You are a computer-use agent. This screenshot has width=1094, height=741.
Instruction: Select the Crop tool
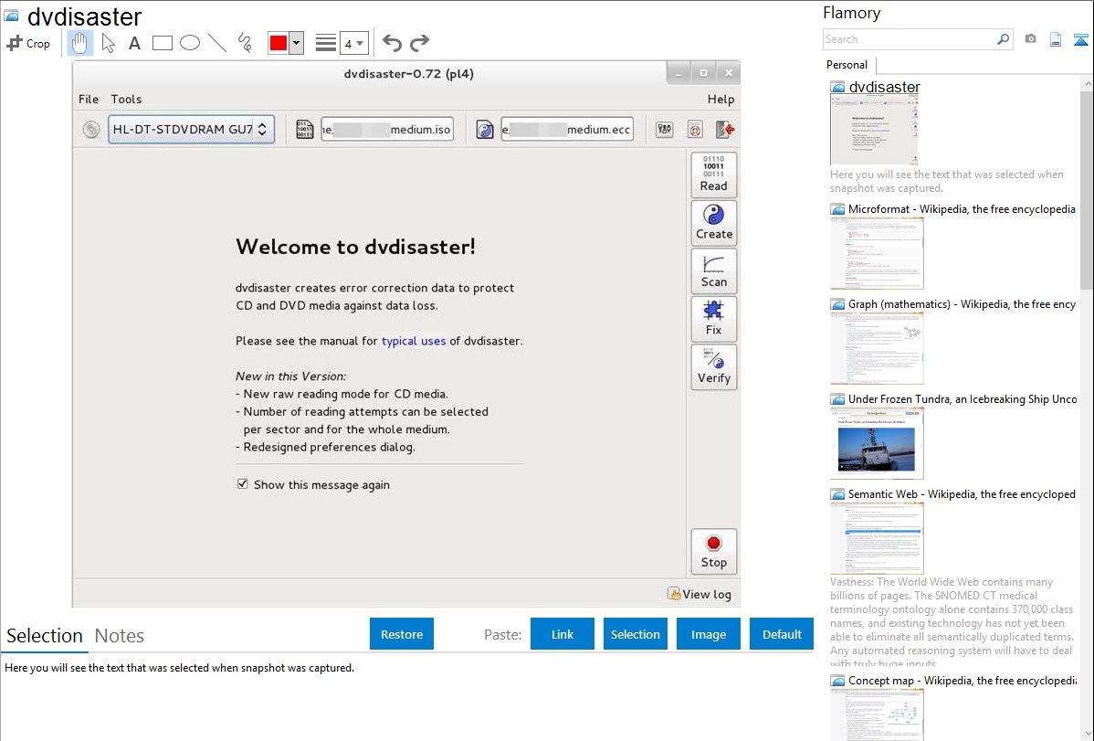click(x=28, y=43)
